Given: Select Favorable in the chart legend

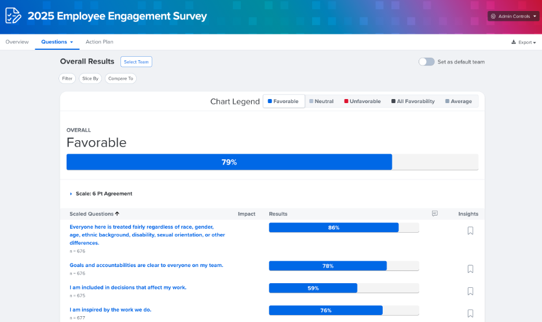Looking at the screenshot, I should tap(284, 101).
